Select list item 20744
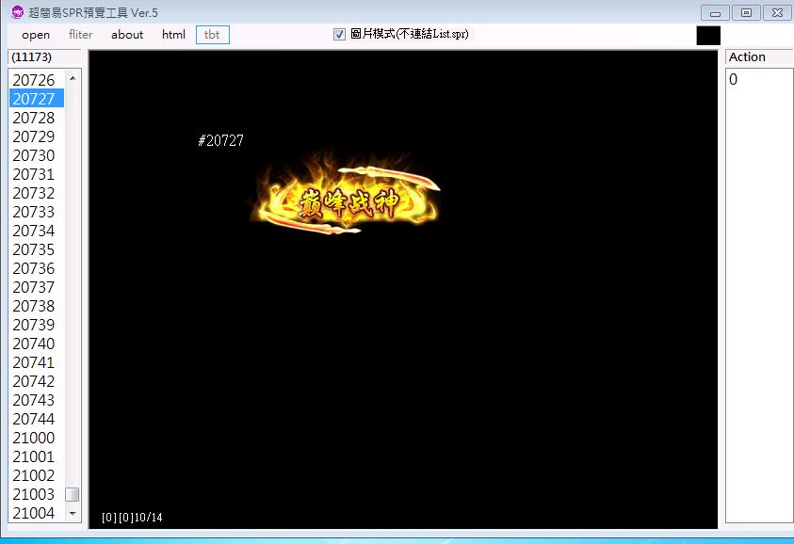Screen dimensions: 794x544 pyautogui.click(x=37, y=419)
